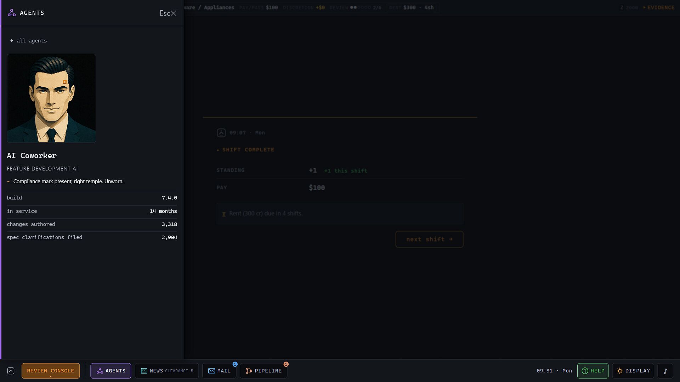Image resolution: width=680 pixels, height=382 pixels.
Task: Click the Mail notification badge
Action: pos(235,364)
